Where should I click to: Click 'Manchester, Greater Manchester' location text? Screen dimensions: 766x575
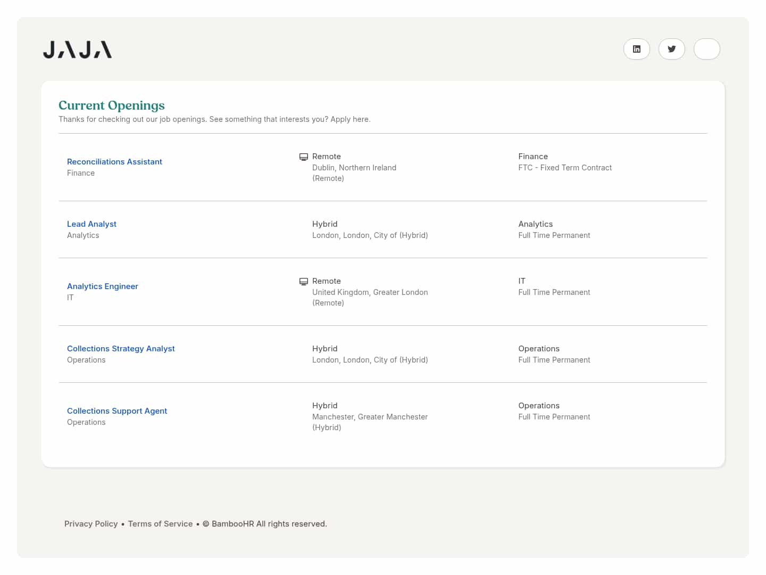370,417
